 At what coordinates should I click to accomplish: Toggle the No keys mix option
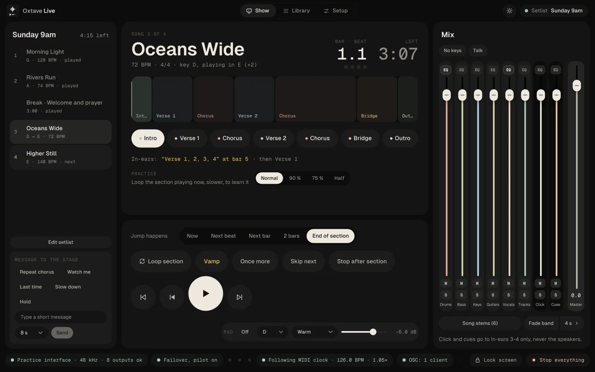click(x=453, y=51)
